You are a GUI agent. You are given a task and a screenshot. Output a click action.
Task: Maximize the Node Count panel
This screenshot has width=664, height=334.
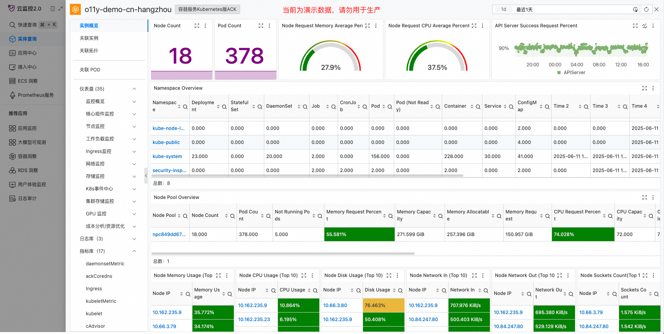197,26
